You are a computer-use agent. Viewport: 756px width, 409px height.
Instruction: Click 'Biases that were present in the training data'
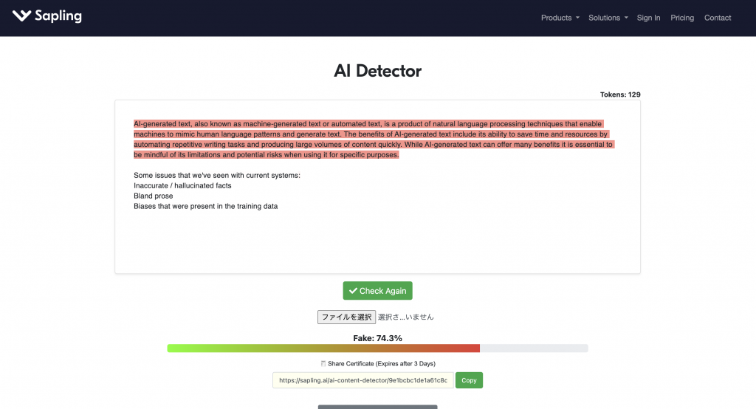205,207
